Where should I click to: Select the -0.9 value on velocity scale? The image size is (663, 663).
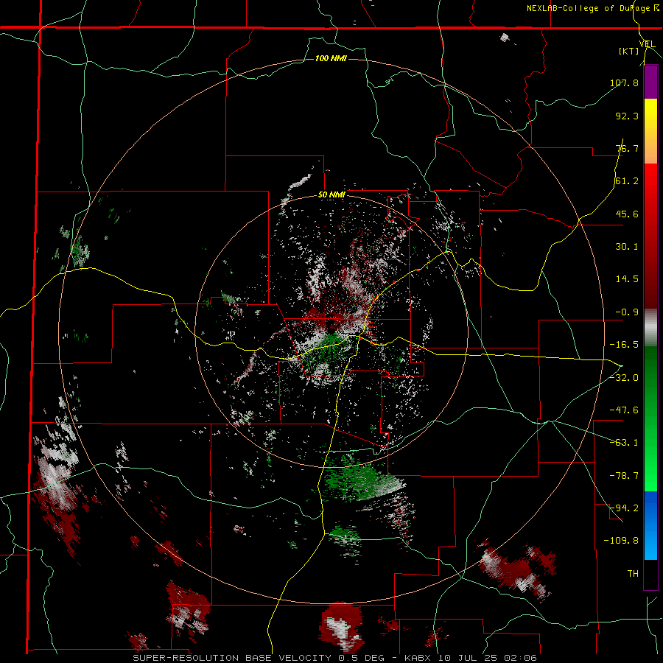[x=627, y=312]
